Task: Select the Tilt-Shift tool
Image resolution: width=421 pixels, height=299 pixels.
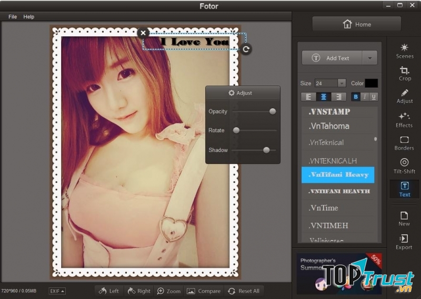Action: click(x=404, y=166)
